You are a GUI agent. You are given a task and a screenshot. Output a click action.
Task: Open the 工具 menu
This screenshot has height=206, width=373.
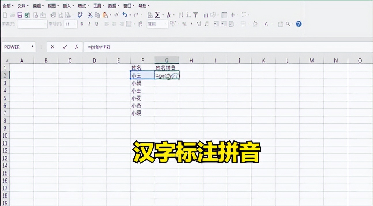[x=97, y=6]
